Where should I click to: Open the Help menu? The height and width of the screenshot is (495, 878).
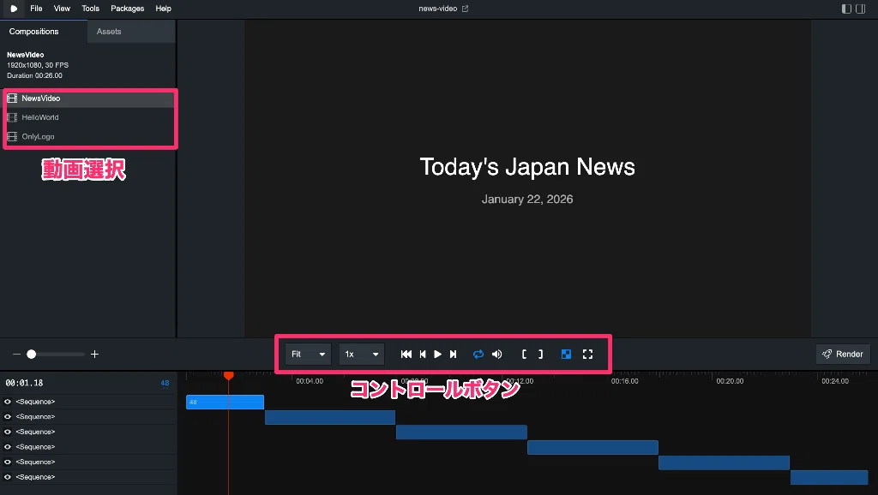(163, 9)
